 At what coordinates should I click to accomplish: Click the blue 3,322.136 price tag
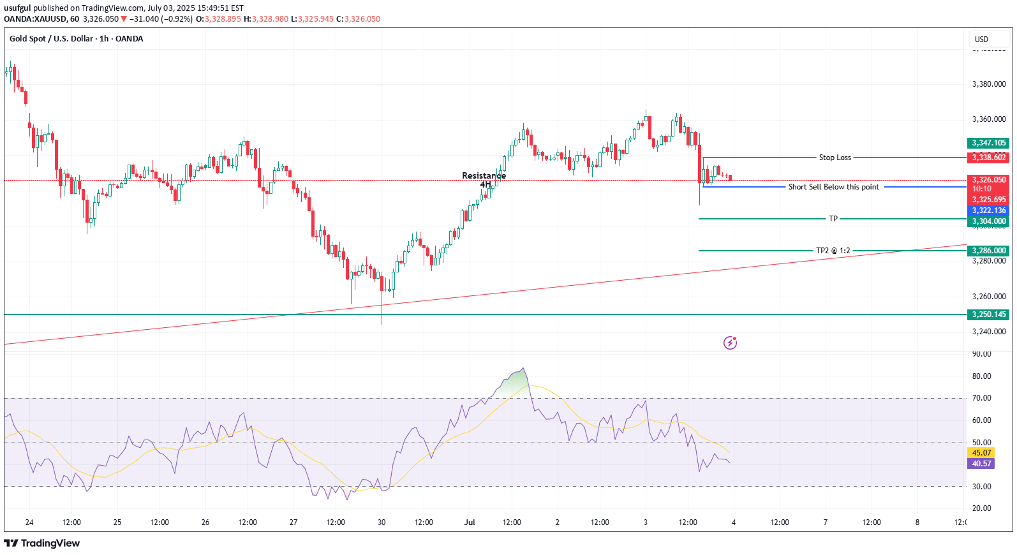click(x=988, y=211)
